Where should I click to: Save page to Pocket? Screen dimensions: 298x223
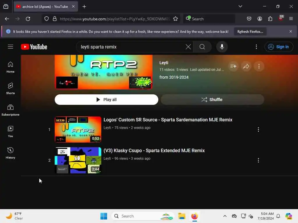[x=249, y=19]
